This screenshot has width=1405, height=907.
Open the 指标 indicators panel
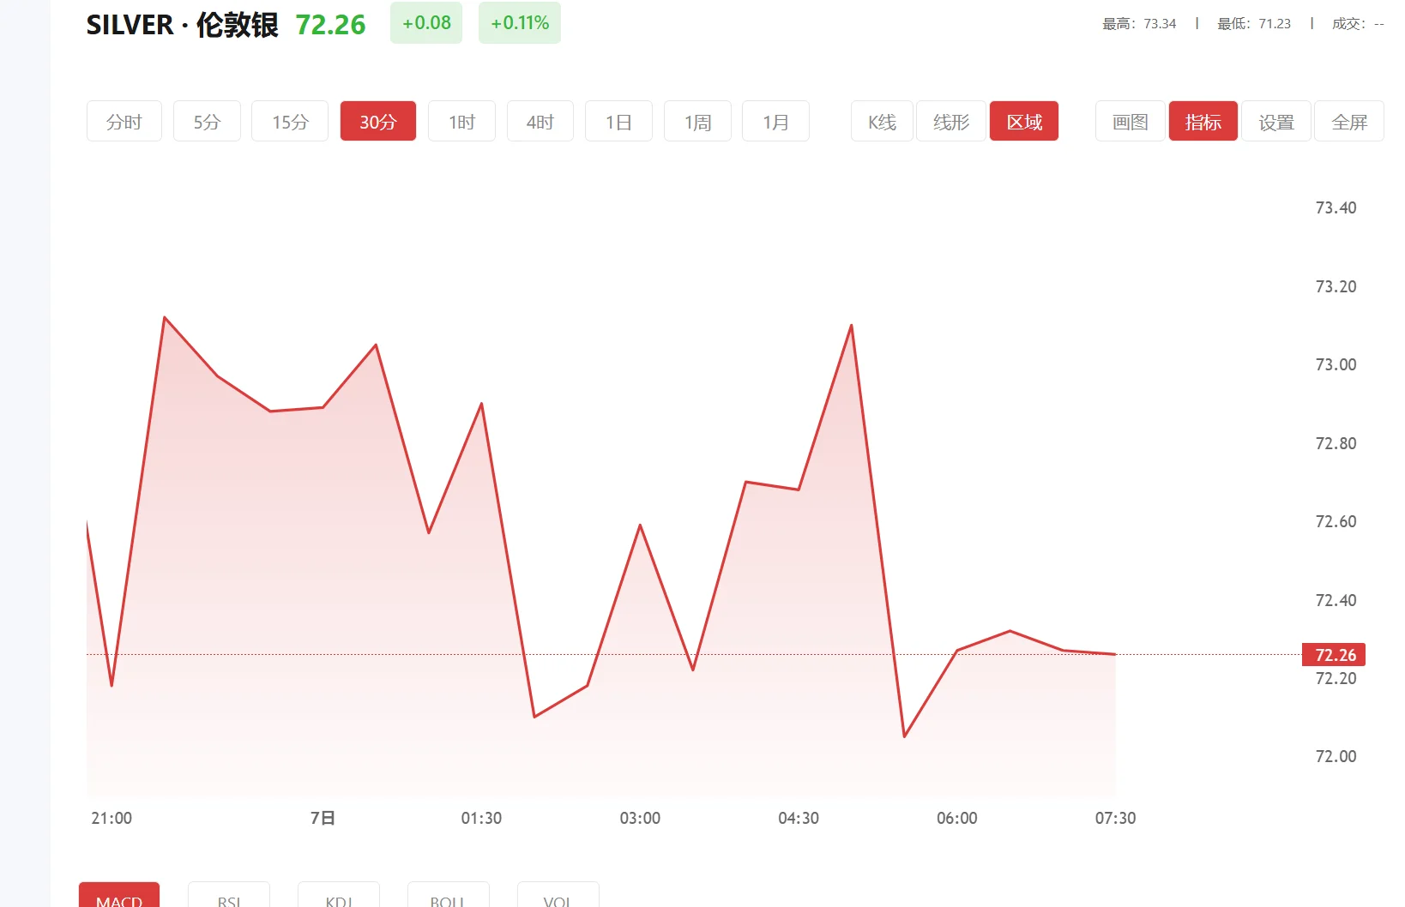point(1203,121)
